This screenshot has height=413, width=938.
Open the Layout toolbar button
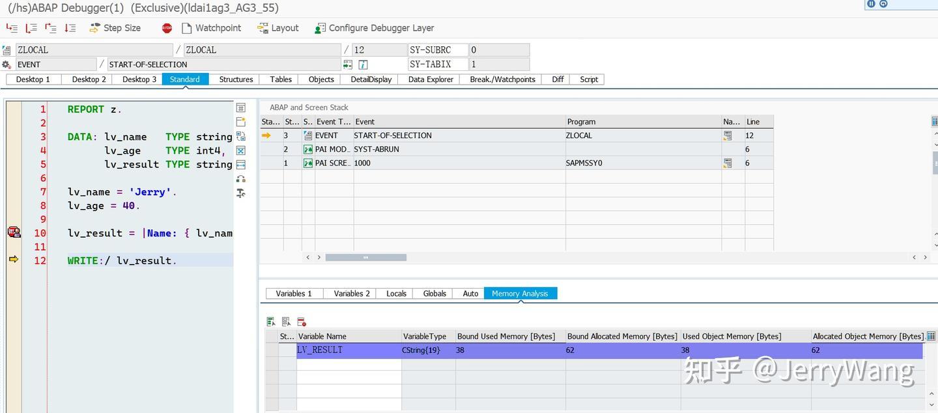click(278, 28)
